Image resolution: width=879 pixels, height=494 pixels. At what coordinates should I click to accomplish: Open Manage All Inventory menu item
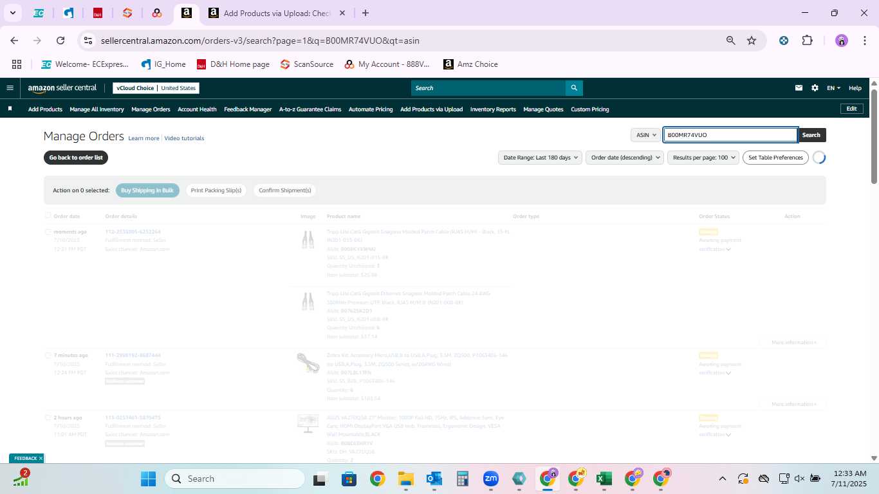click(x=97, y=109)
